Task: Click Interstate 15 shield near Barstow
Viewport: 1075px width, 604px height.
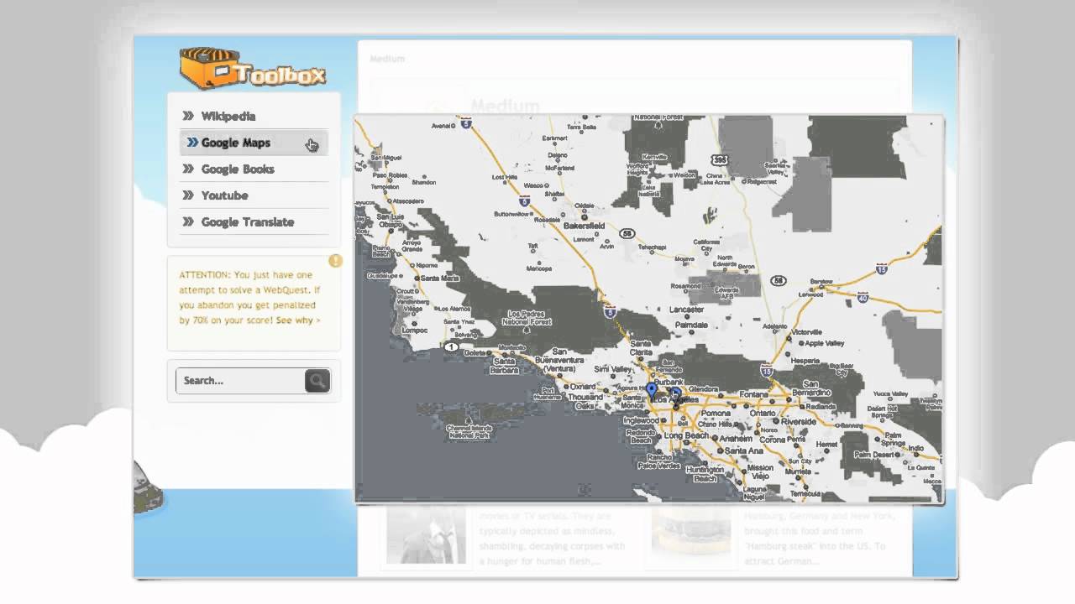Action: 881,269
